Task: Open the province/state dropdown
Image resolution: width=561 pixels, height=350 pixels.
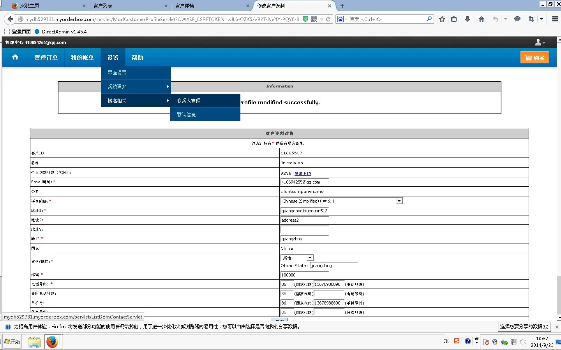Action: click(310, 258)
